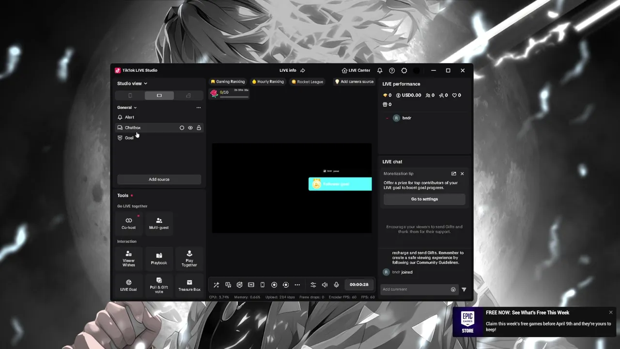This screenshot has width=620, height=349.
Task: Open the help question mark icon
Action: click(392, 70)
